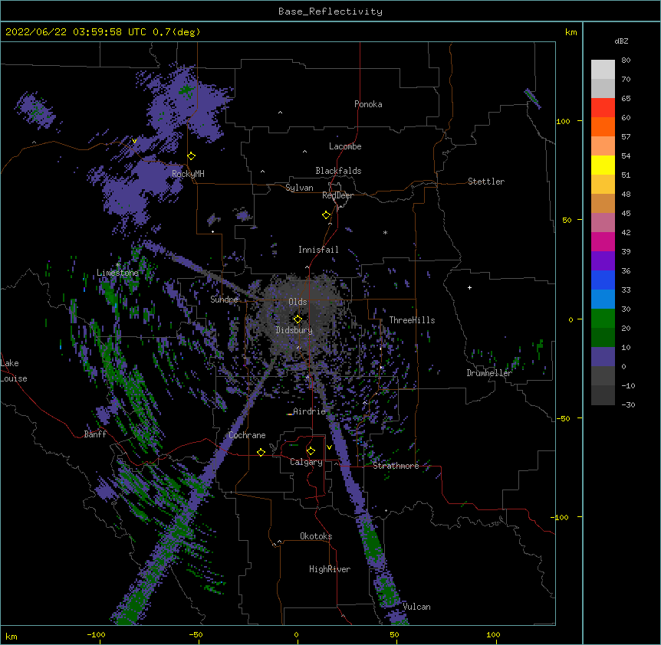Screen dimensions: 661x645
Task: Click the Calgary label
Action: tap(306, 462)
